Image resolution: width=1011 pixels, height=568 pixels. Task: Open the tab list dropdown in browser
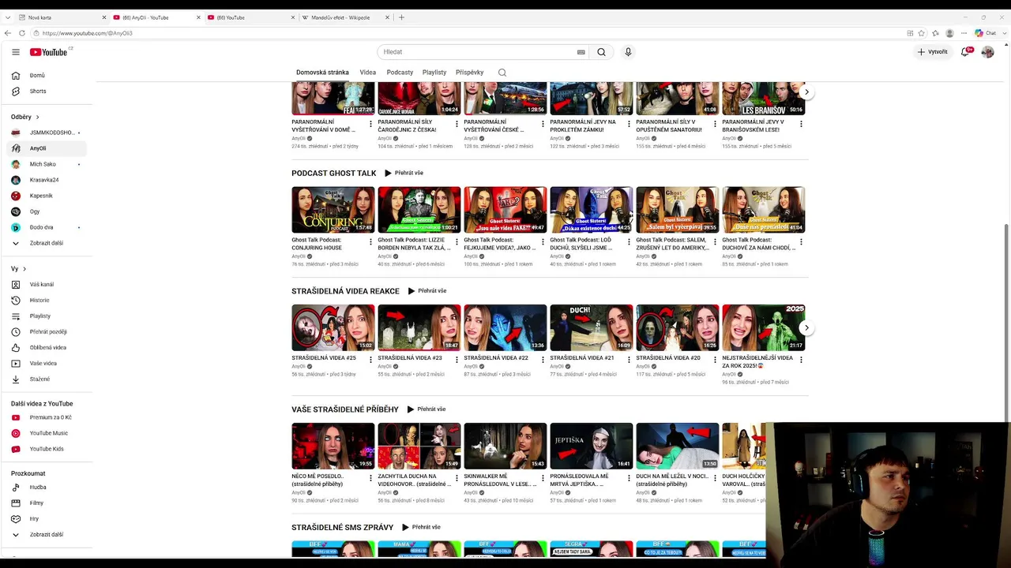[x=8, y=17]
